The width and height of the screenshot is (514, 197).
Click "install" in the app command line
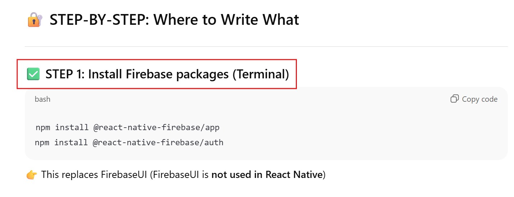[x=72, y=128]
